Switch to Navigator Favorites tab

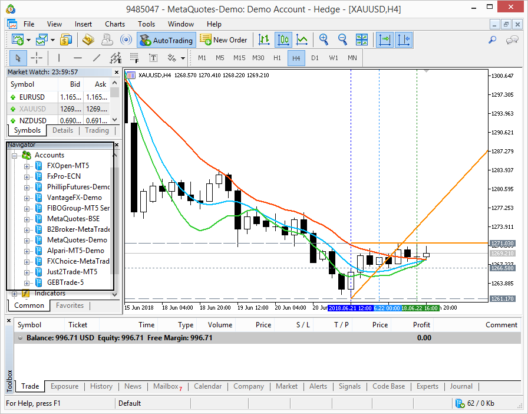point(70,305)
